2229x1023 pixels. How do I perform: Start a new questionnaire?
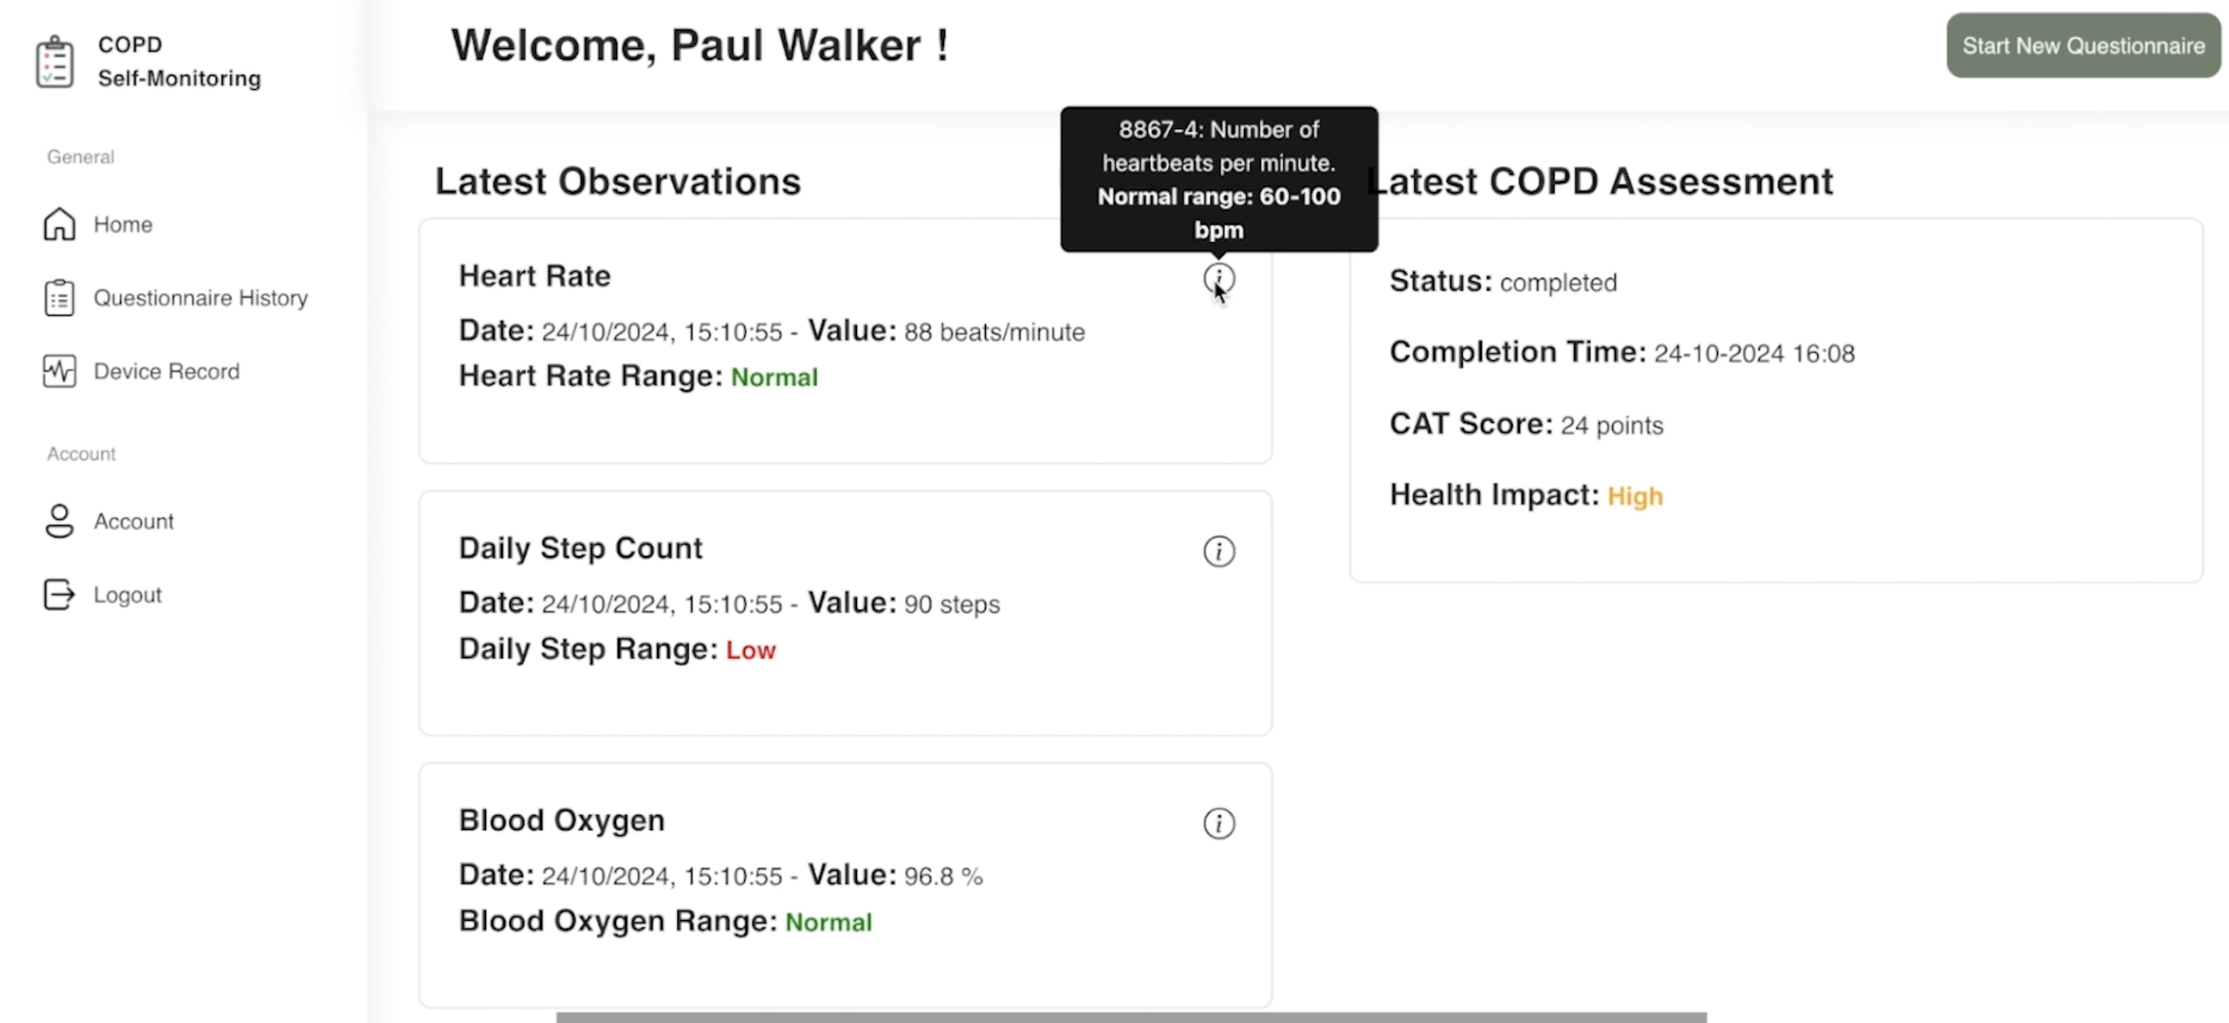[x=2082, y=45]
